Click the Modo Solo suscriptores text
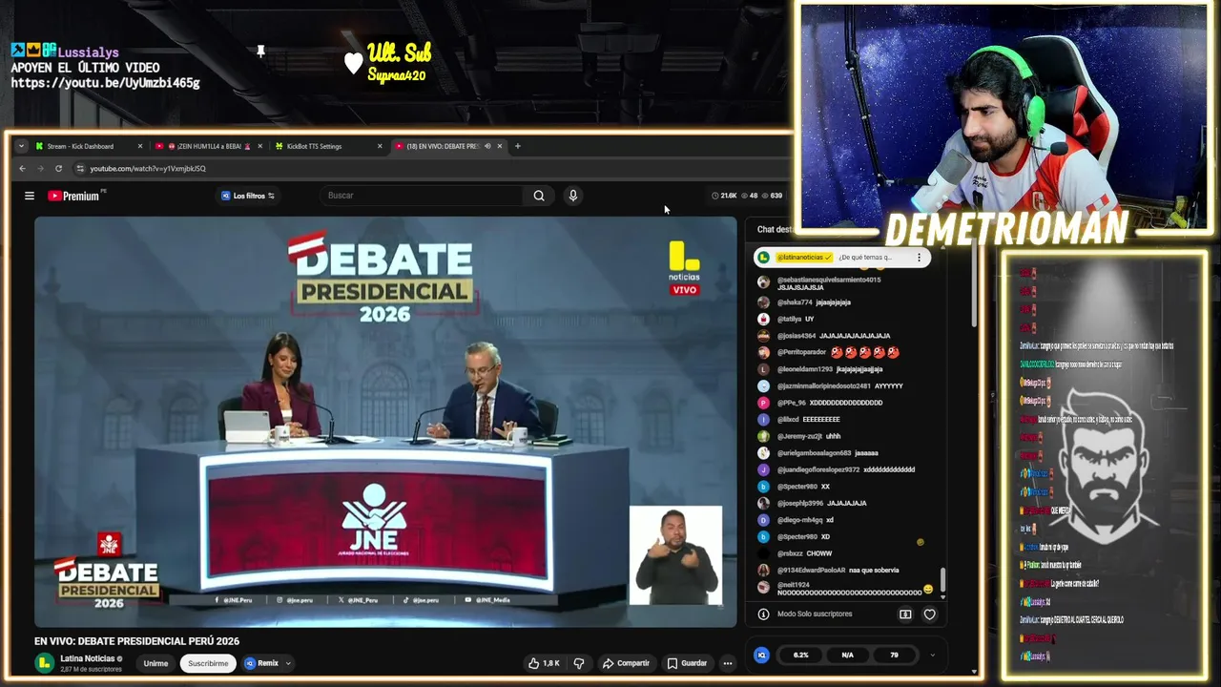 click(815, 614)
